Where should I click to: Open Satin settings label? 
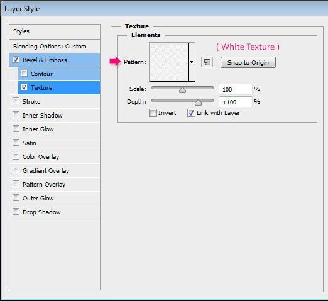pos(30,143)
